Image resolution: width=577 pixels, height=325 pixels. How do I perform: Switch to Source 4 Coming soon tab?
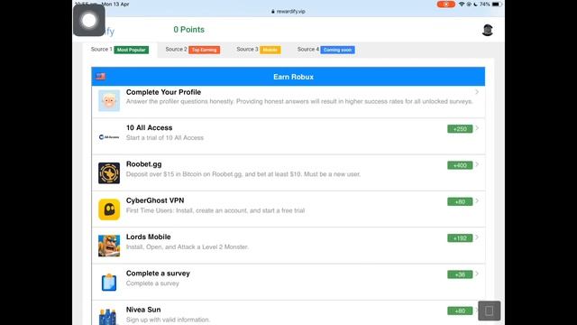pos(326,50)
